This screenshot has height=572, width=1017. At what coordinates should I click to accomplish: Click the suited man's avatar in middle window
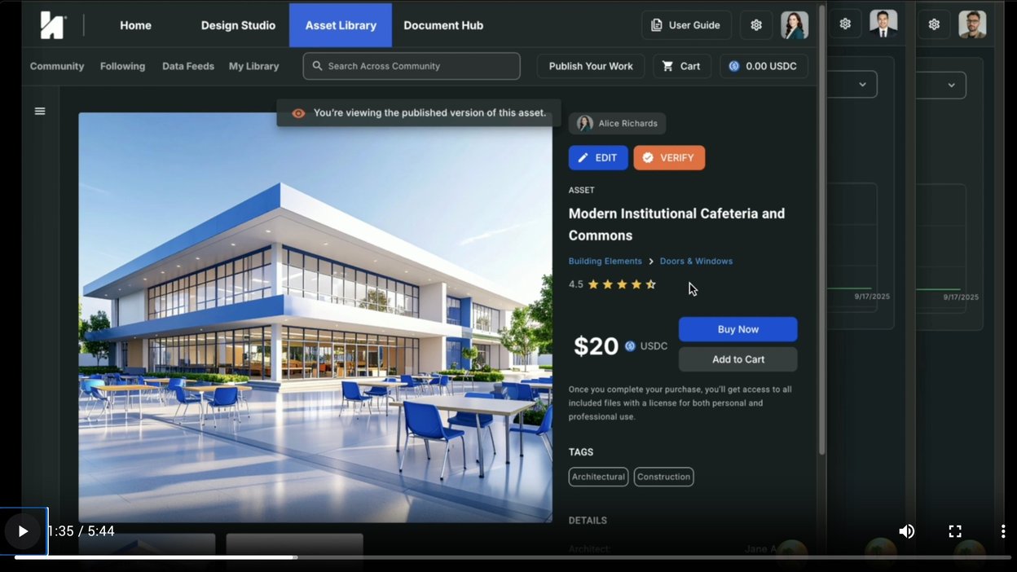(883, 24)
